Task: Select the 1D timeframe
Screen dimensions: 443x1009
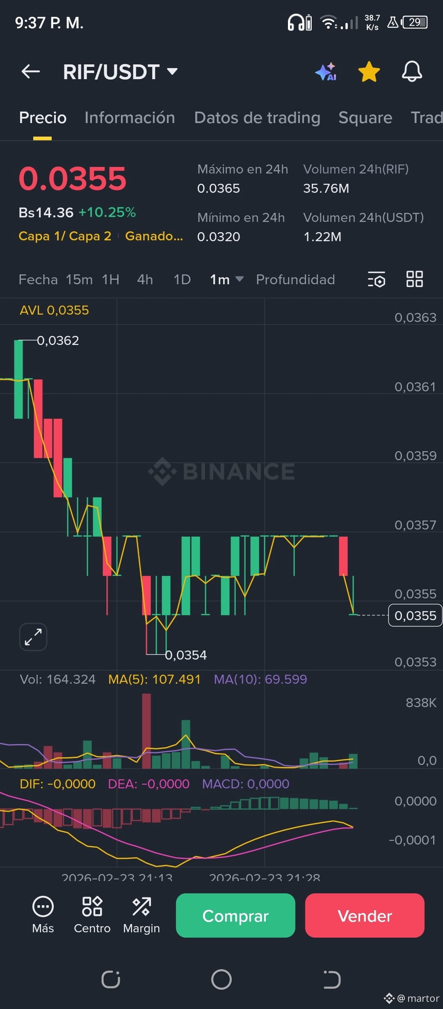Action: click(x=182, y=279)
